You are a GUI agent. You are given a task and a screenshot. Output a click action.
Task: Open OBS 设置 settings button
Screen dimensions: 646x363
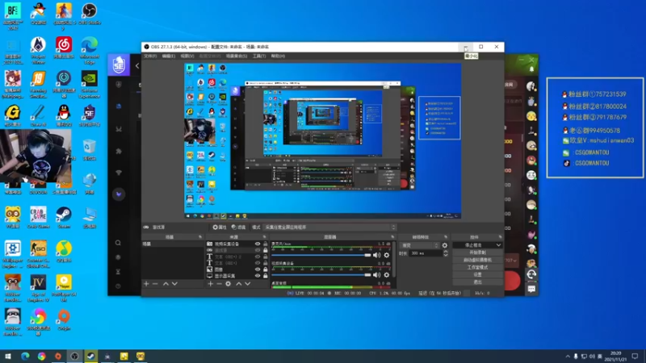[477, 275]
